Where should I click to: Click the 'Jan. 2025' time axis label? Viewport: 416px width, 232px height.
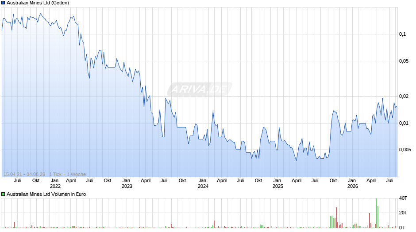click(x=278, y=183)
